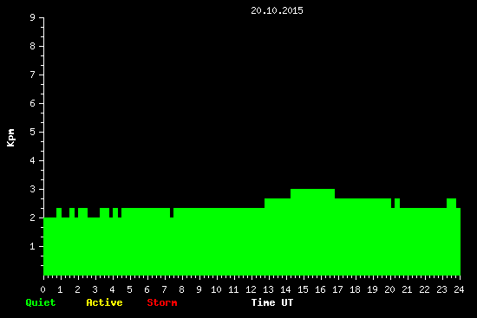This screenshot has width=477, height=318.
Task: Click the highest green plateau reaching Kp 3
Action: tap(313, 193)
